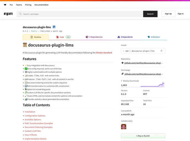Click the Dependencies cube icon
The width and height of the screenshot is (190, 141).
click(87, 37)
